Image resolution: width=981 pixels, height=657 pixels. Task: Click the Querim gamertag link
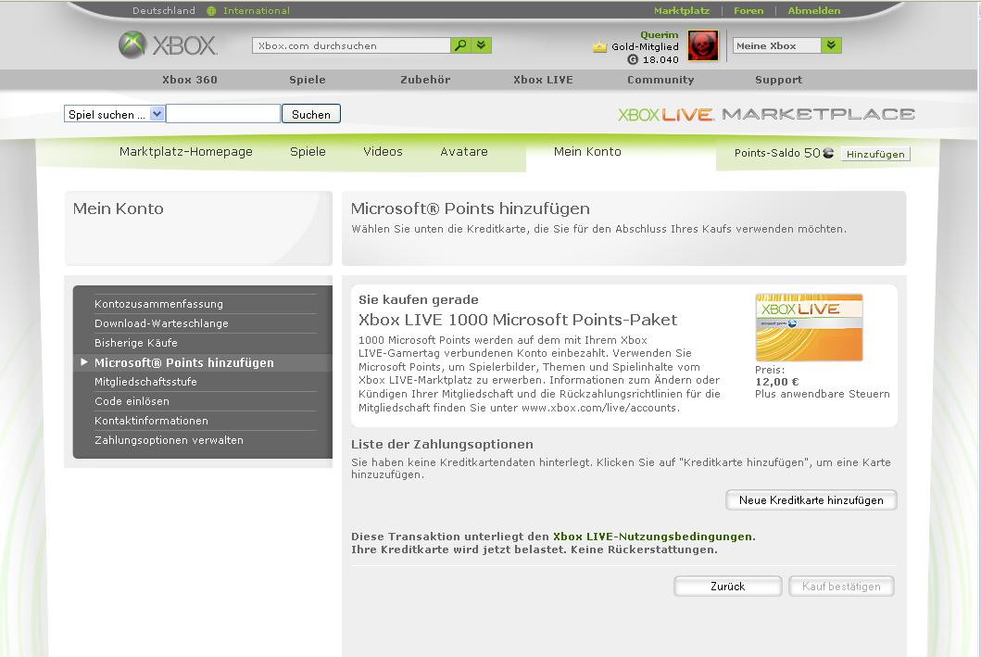(x=660, y=35)
